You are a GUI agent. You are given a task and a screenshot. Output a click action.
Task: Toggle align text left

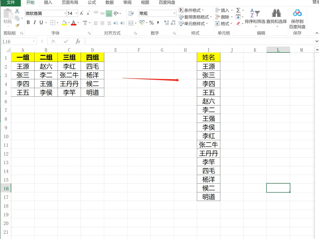pos(96,23)
